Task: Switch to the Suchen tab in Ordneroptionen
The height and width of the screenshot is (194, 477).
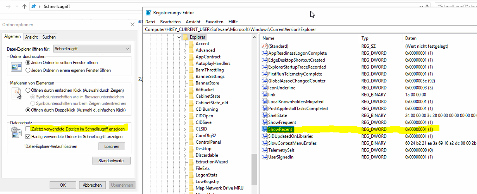Action: [x=49, y=37]
